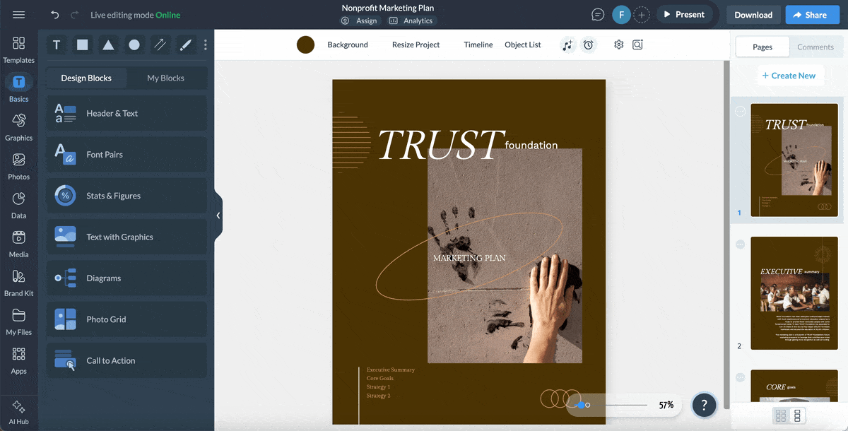848x431 pixels.
Task: Open the Timeline view
Action: [x=478, y=45]
